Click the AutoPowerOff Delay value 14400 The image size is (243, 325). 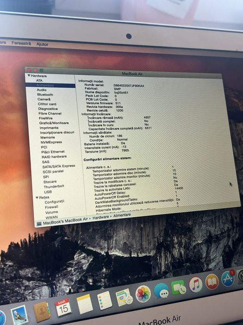coord(179,188)
